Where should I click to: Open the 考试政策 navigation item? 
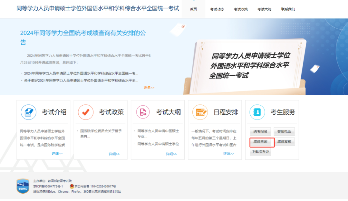coord(241,9)
